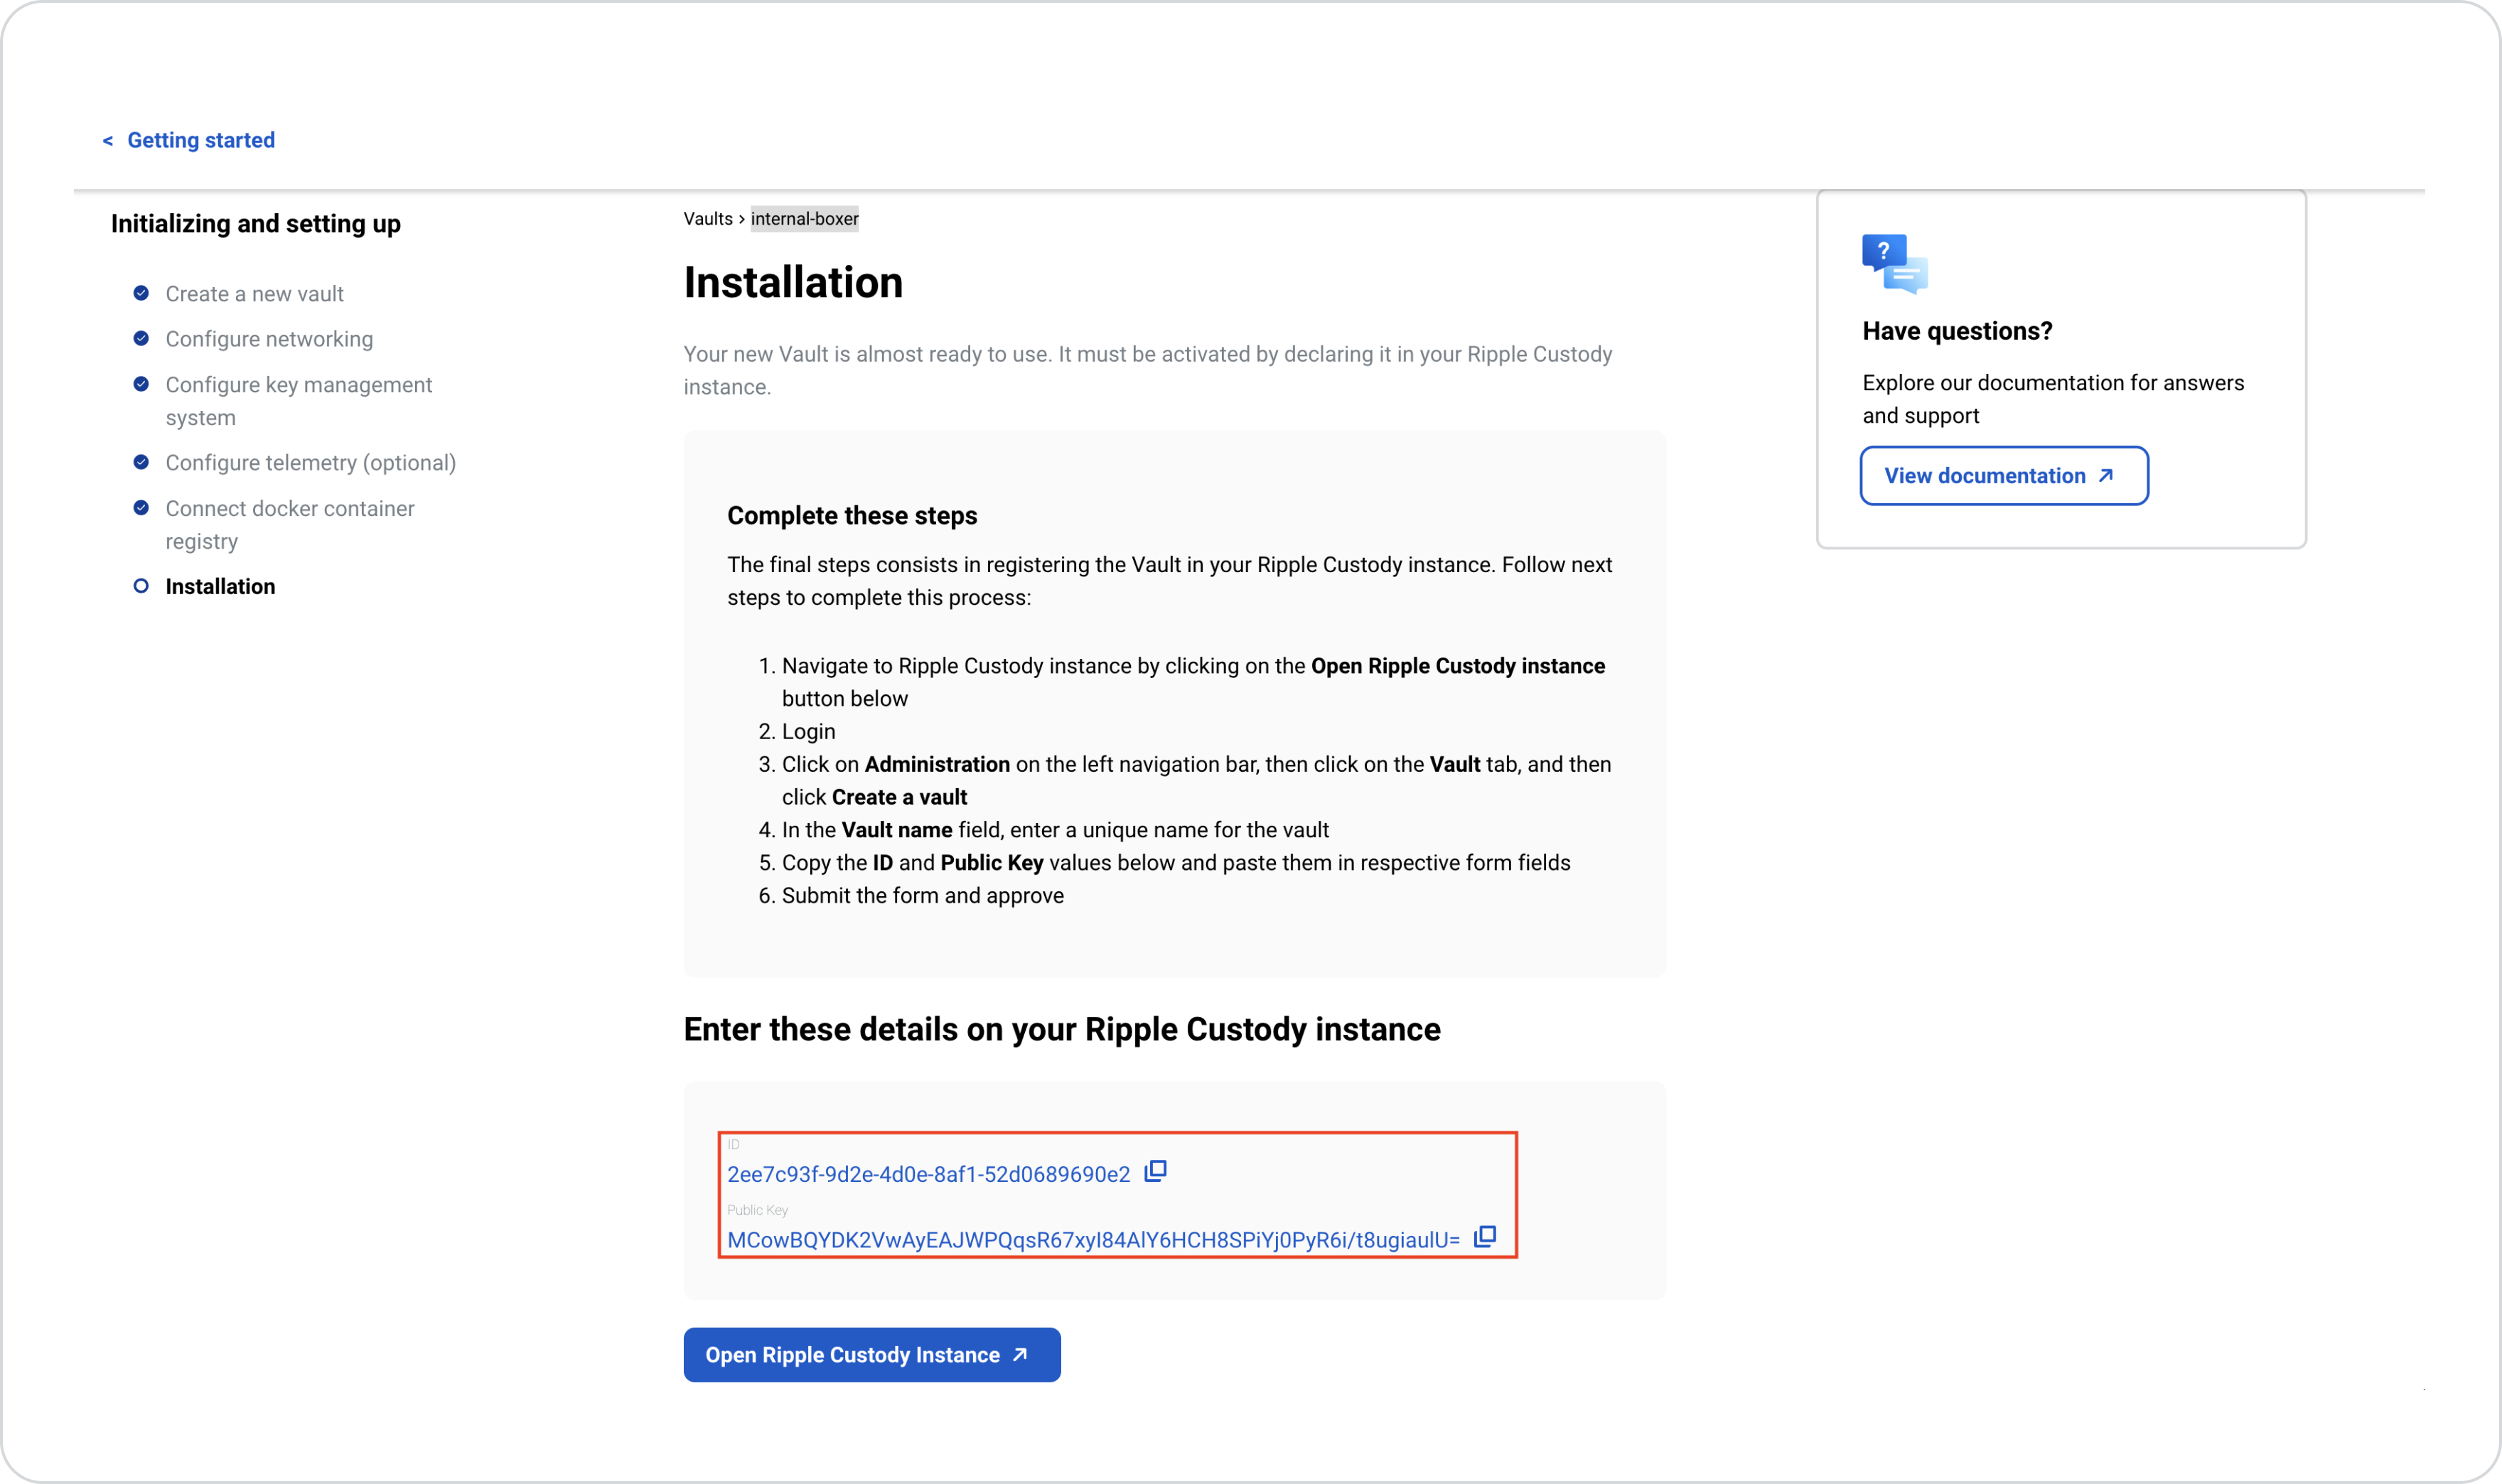Click the open circle beside Installation step
Viewport: 2502px width, 1484px height.
point(141,586)
